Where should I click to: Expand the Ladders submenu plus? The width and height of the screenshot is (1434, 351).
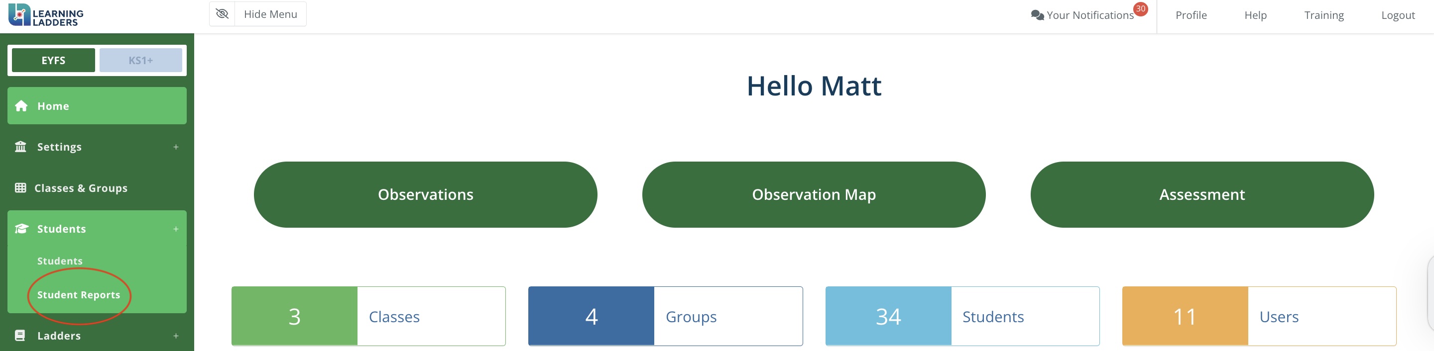pyautogui.click(x=176, y=336)
